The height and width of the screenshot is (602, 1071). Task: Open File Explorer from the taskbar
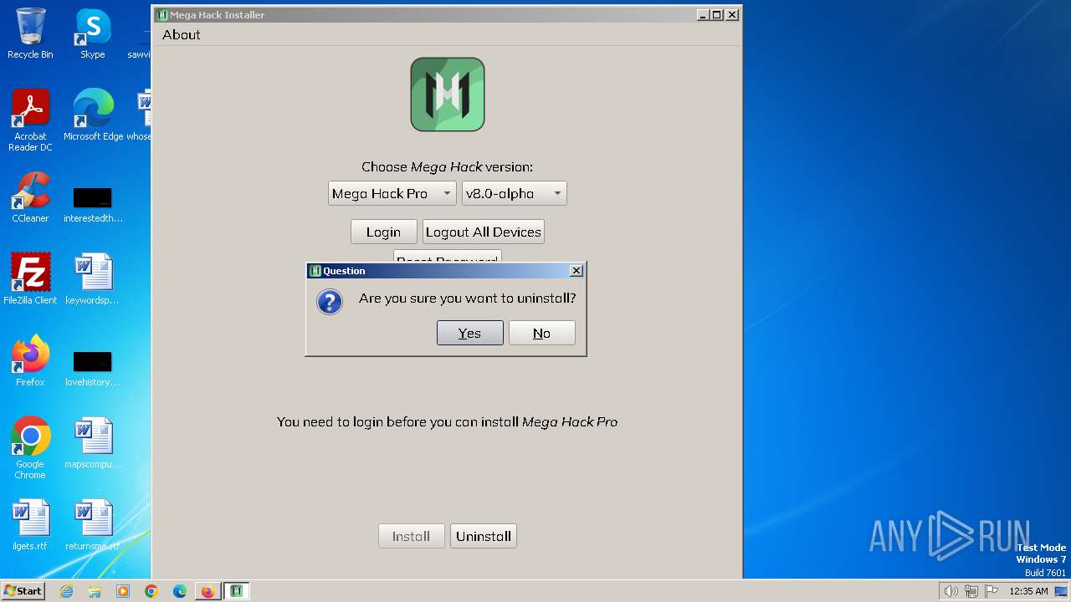95,591
